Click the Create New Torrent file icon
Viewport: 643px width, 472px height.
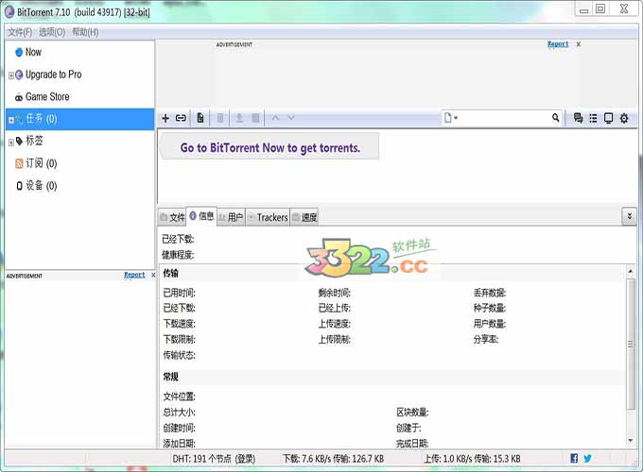click(200, 118)
